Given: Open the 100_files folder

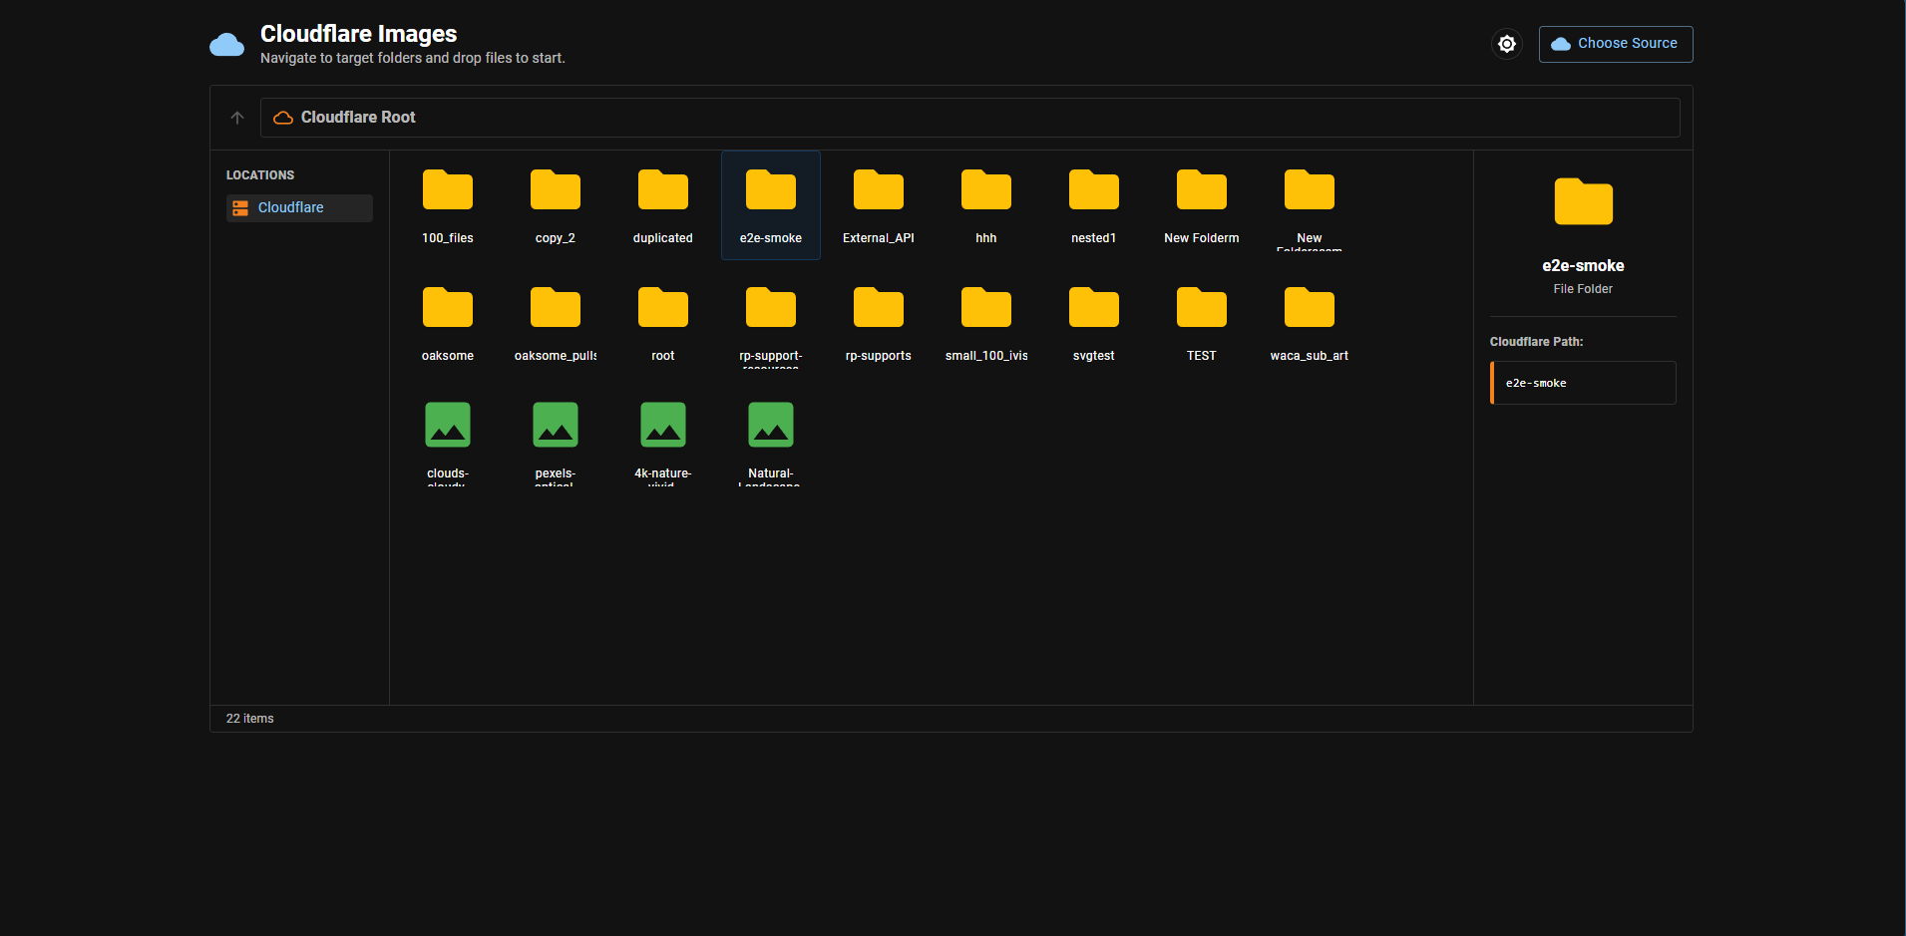Looking at the screenshot, I should tap(448, 205).
